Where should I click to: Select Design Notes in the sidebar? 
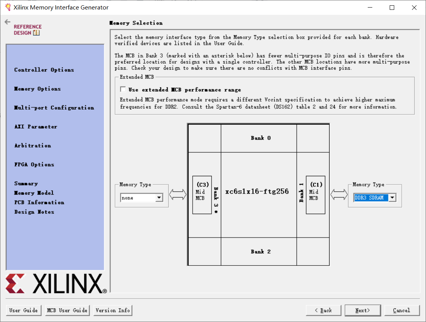click(34, 212)
